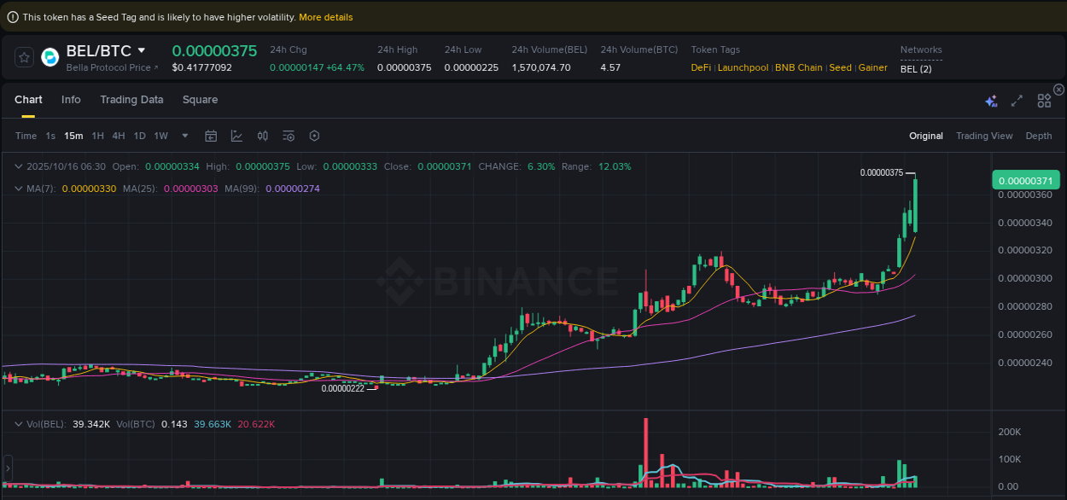The width and height of the screenshot is (1067, 500).
Task: Click the BEL token logo
Action: [50, 57]
